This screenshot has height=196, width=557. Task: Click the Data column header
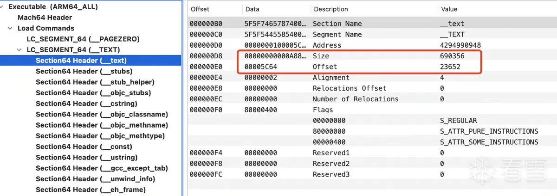(253, 9)
